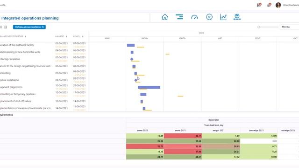Click the АВГ month header in timeline
This screenshot has width=299, height=168.
220,38
